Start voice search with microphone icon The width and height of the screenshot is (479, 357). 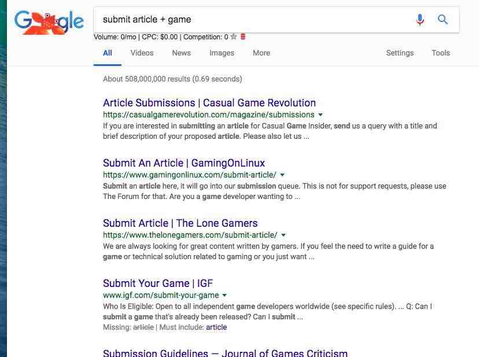pyautogui.click(x=420, y=20)
